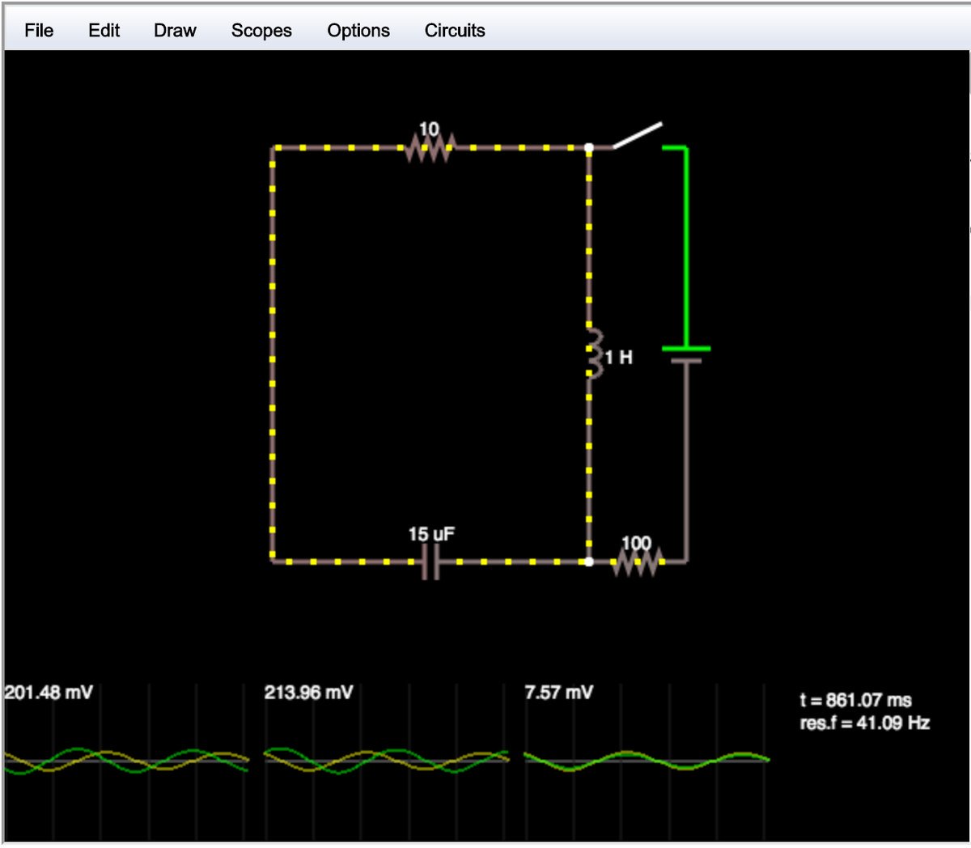Toggle the open switch in the circuit
This screenshot has height=848, width=971.
pos(638,136)
